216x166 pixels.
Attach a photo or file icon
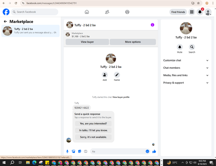[73, 151]
